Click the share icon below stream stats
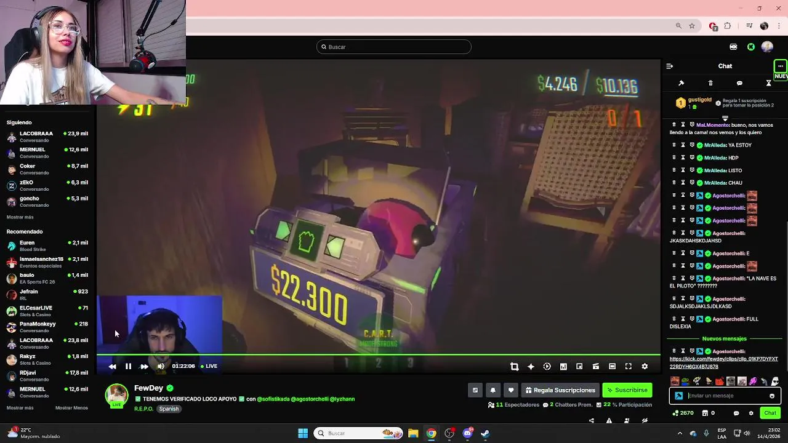Screen dimensions: 788x443 pos(592,421)
